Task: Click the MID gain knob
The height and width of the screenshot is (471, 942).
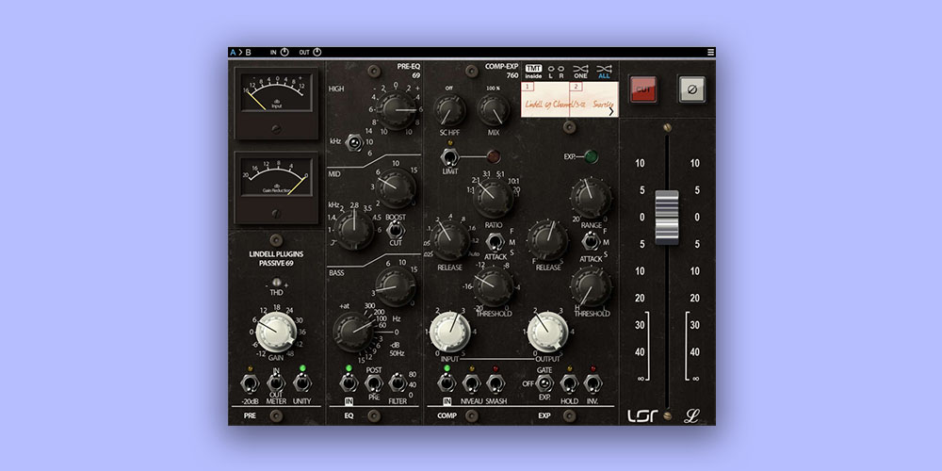Action: pyautogui.click(x=396, y=187)
